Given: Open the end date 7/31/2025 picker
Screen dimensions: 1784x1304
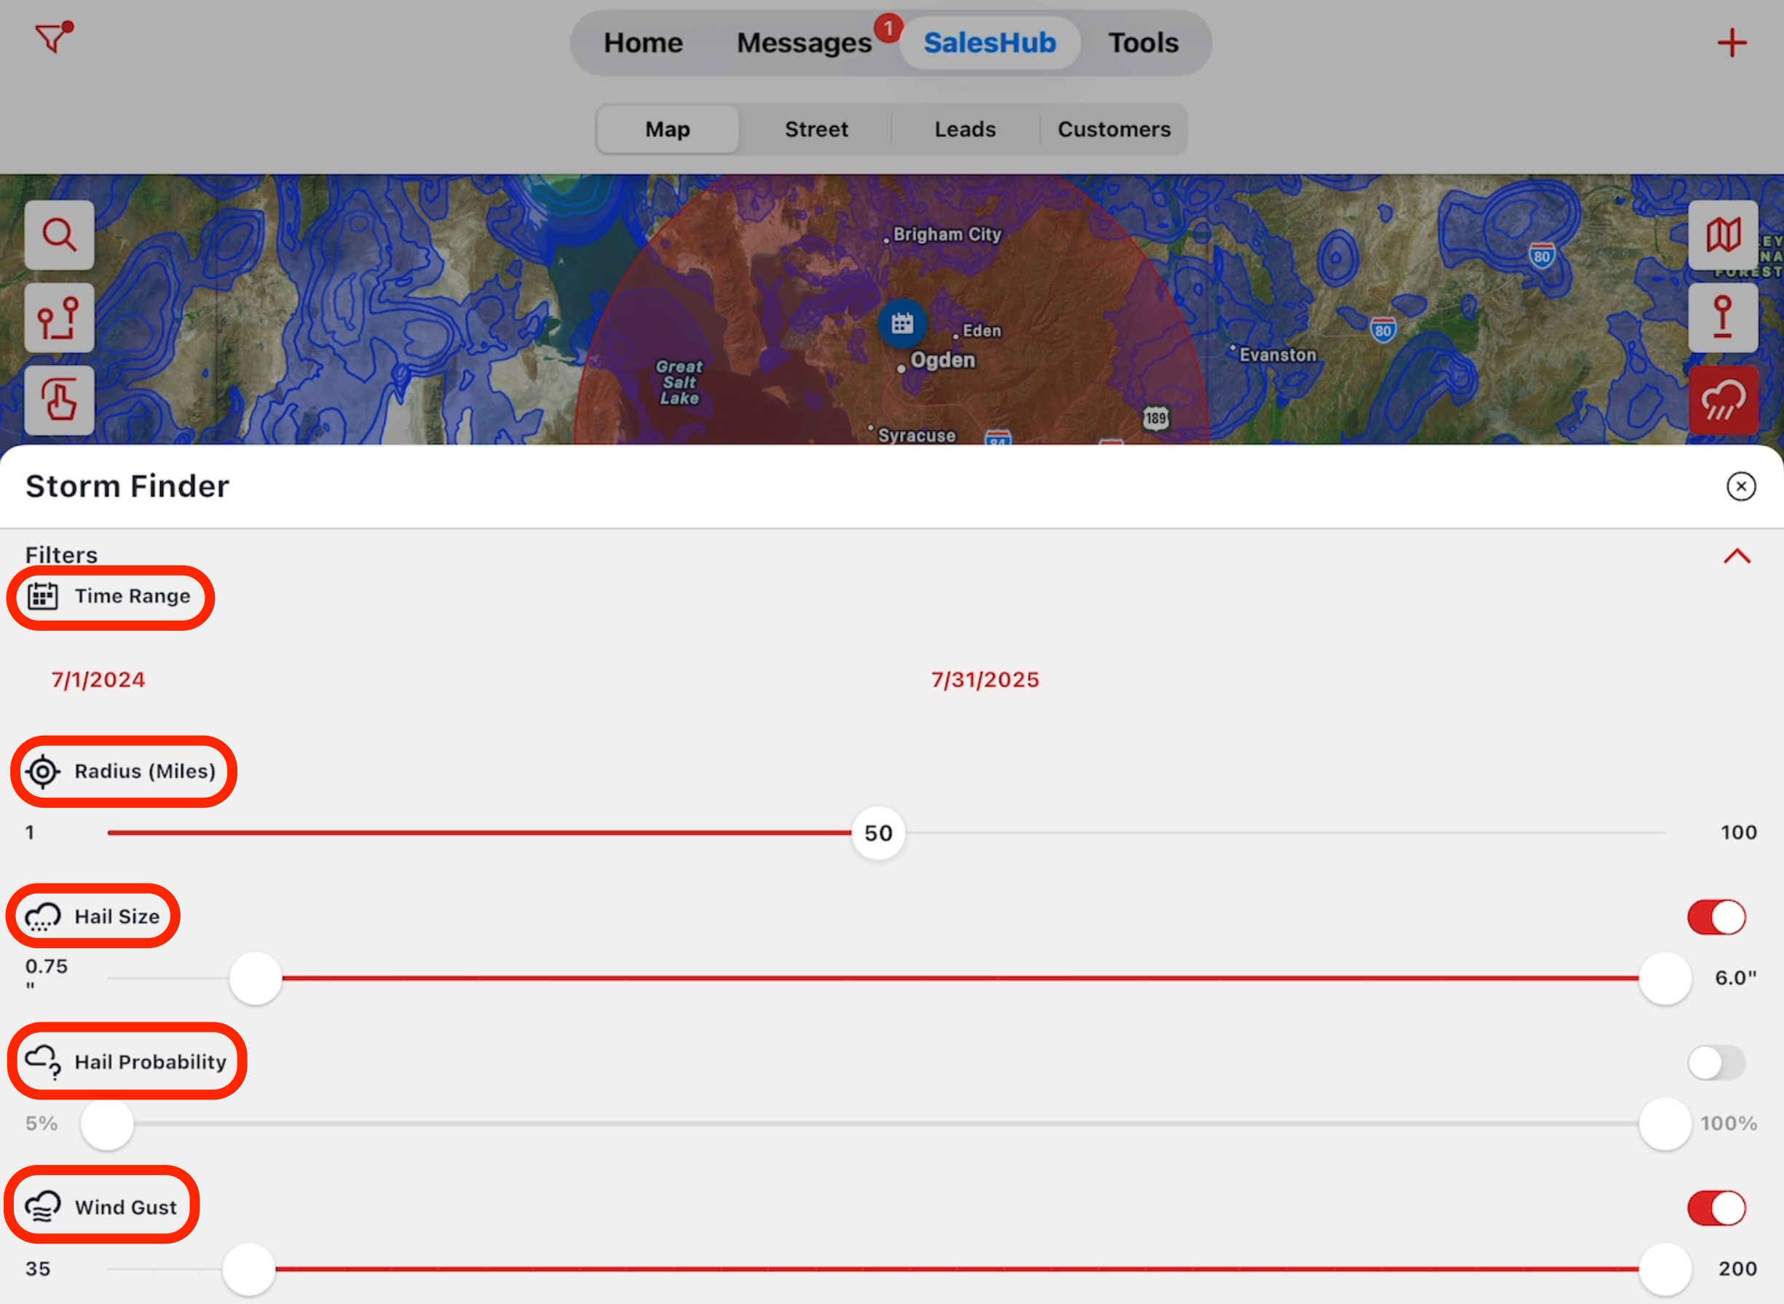Looking at the screenshot, I should 984,680.
